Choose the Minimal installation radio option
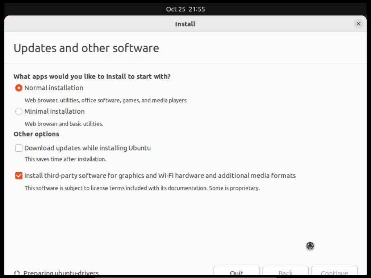This screenshot has width=371, height=278. 19,111
